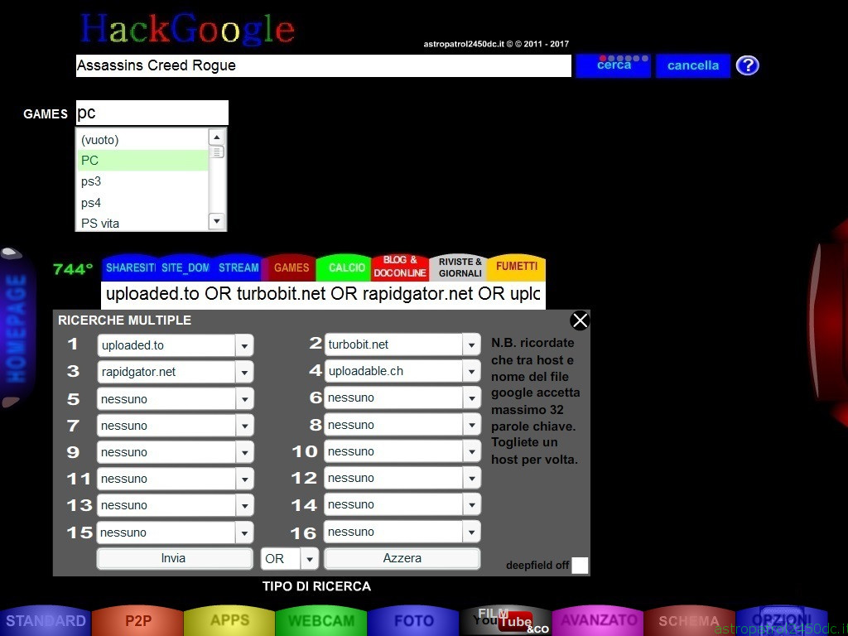Select AVANZATO search type
Image resolution: width=848 pixels, height=636 pixels.
point(597,621)
